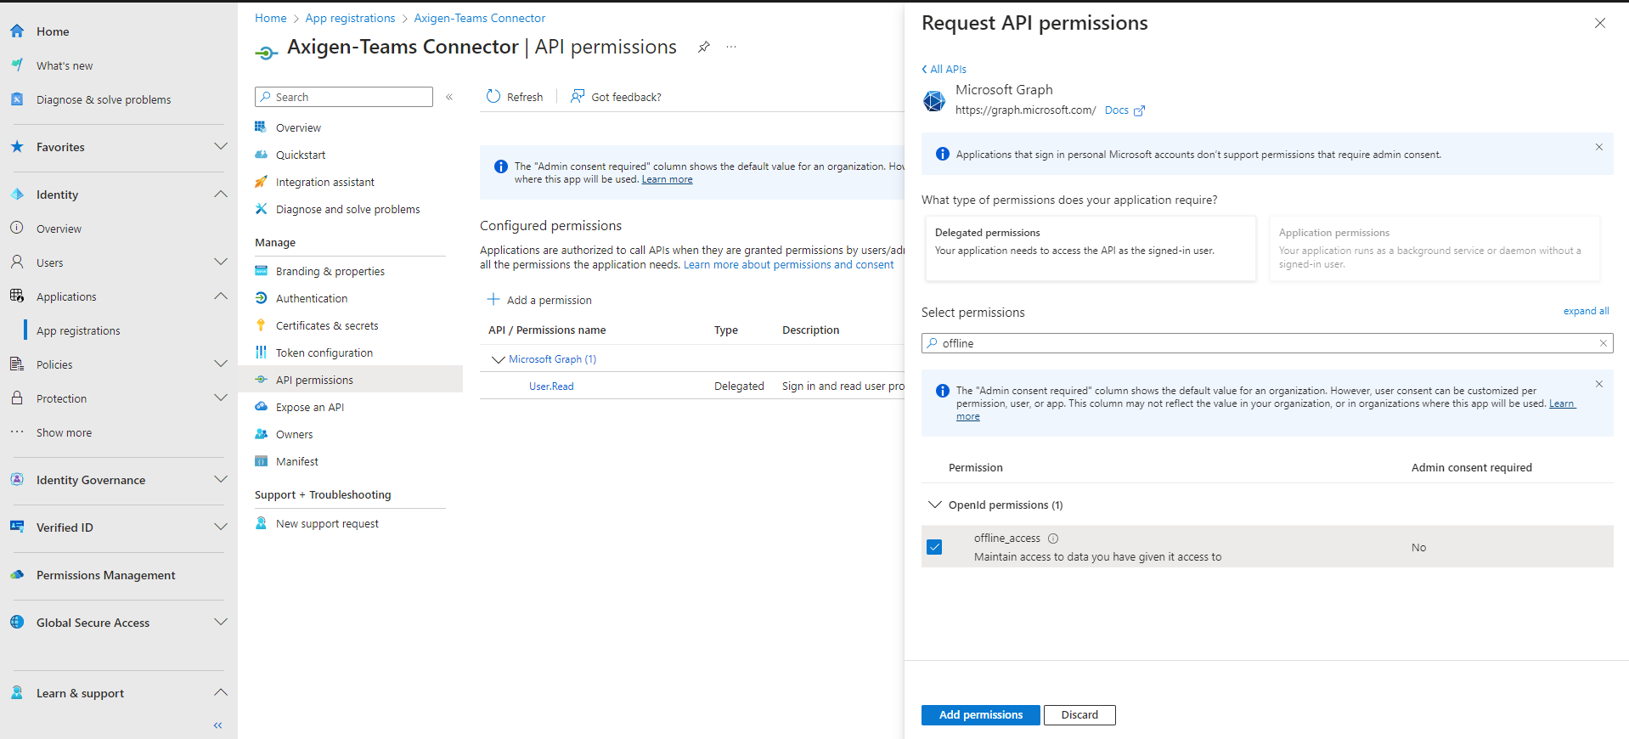Click the Refresh icon in toolbar
Viewport: 1629px width, 739px height.
tap(493, 97)
